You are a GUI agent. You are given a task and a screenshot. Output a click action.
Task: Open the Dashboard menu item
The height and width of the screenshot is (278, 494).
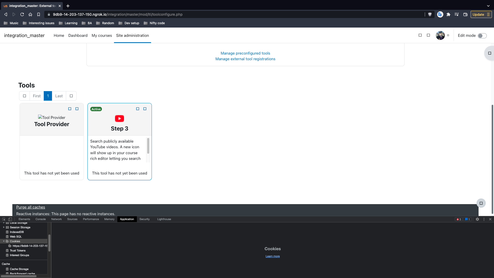[78, 36]
